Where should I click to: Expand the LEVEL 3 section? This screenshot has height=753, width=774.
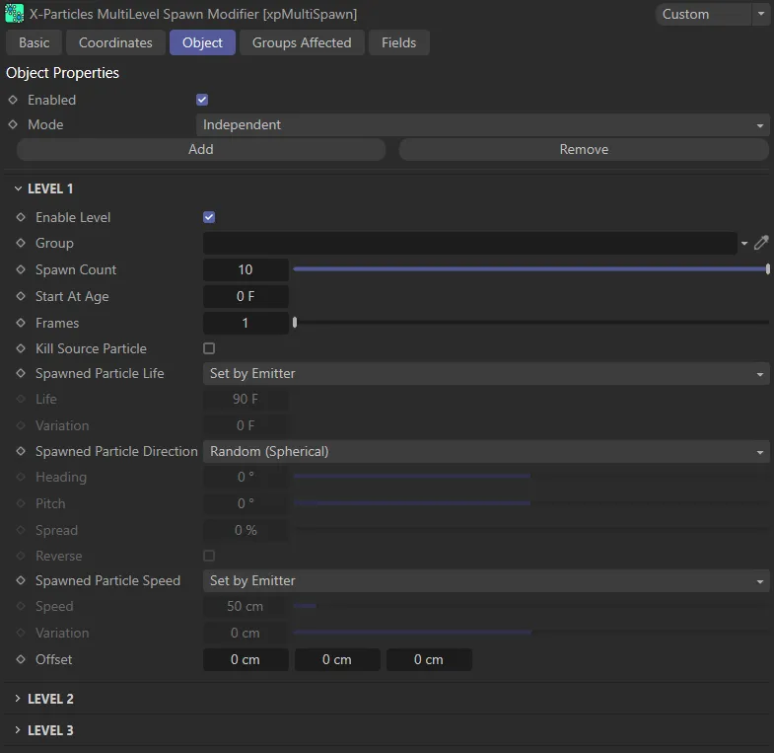(18, 729)
